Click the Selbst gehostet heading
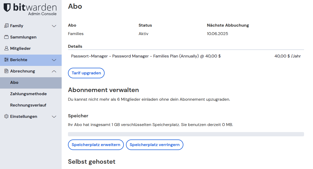Viewport: 313px width, 169px height. (92, 162)
